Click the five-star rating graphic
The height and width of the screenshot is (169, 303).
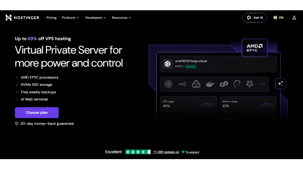(138, 152)
